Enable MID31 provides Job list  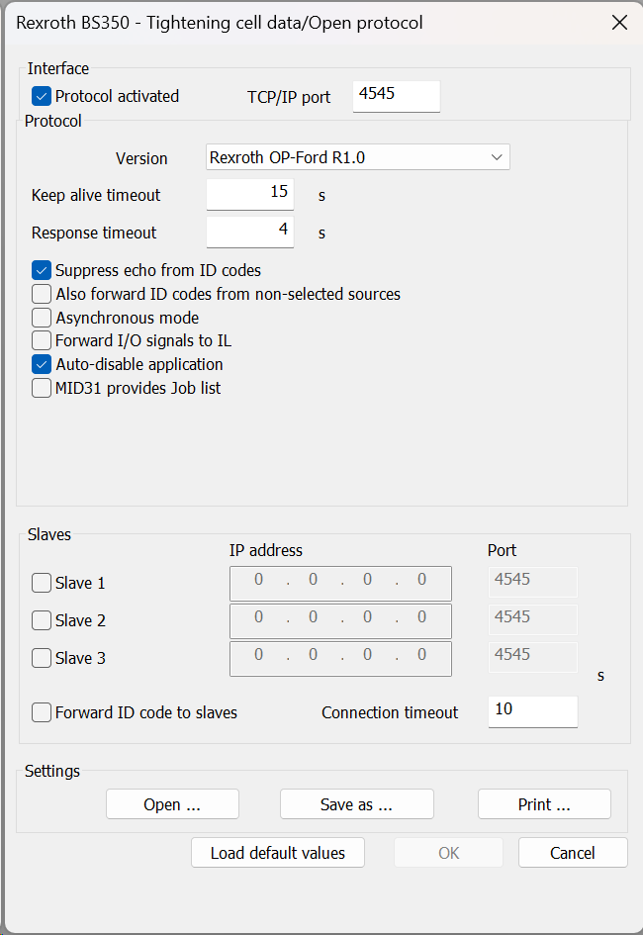pos(42,388)
